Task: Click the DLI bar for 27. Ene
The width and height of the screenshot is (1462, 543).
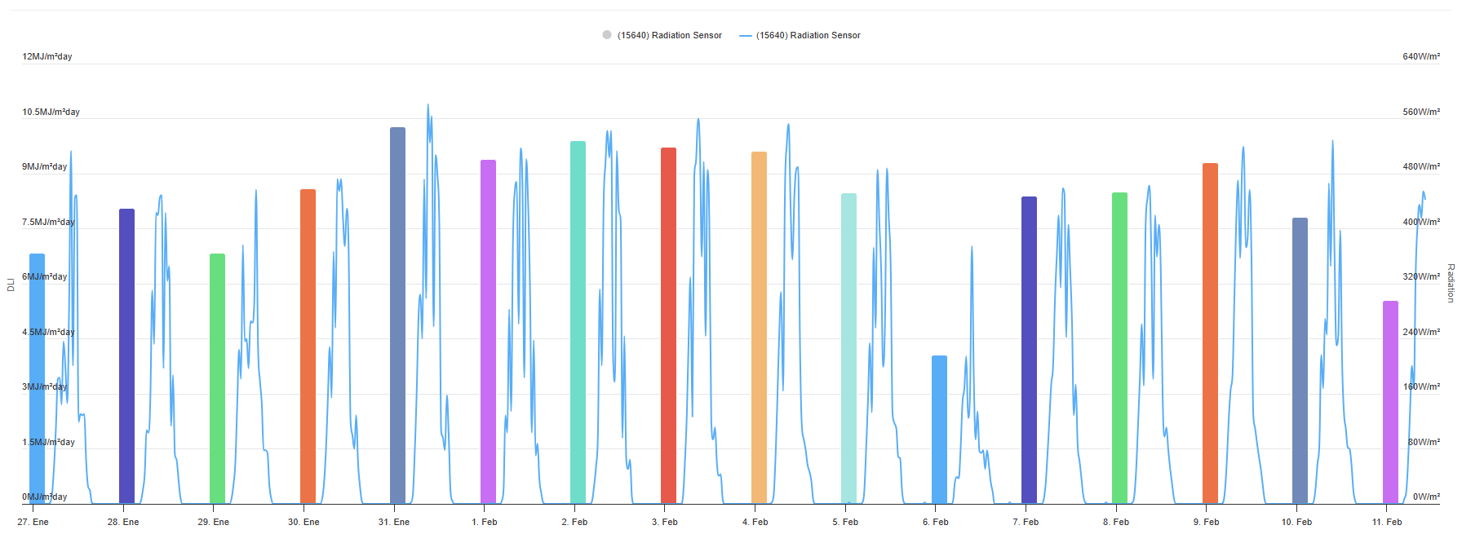Action: point(37,378)
